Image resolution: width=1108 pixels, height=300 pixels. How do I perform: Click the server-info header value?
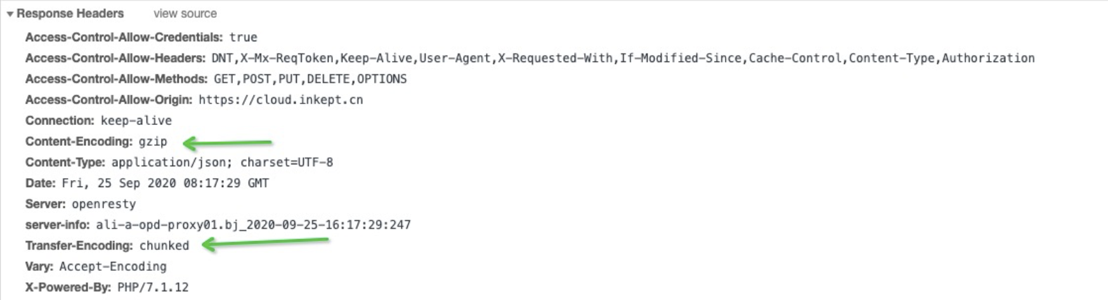[x=253, y=225]
